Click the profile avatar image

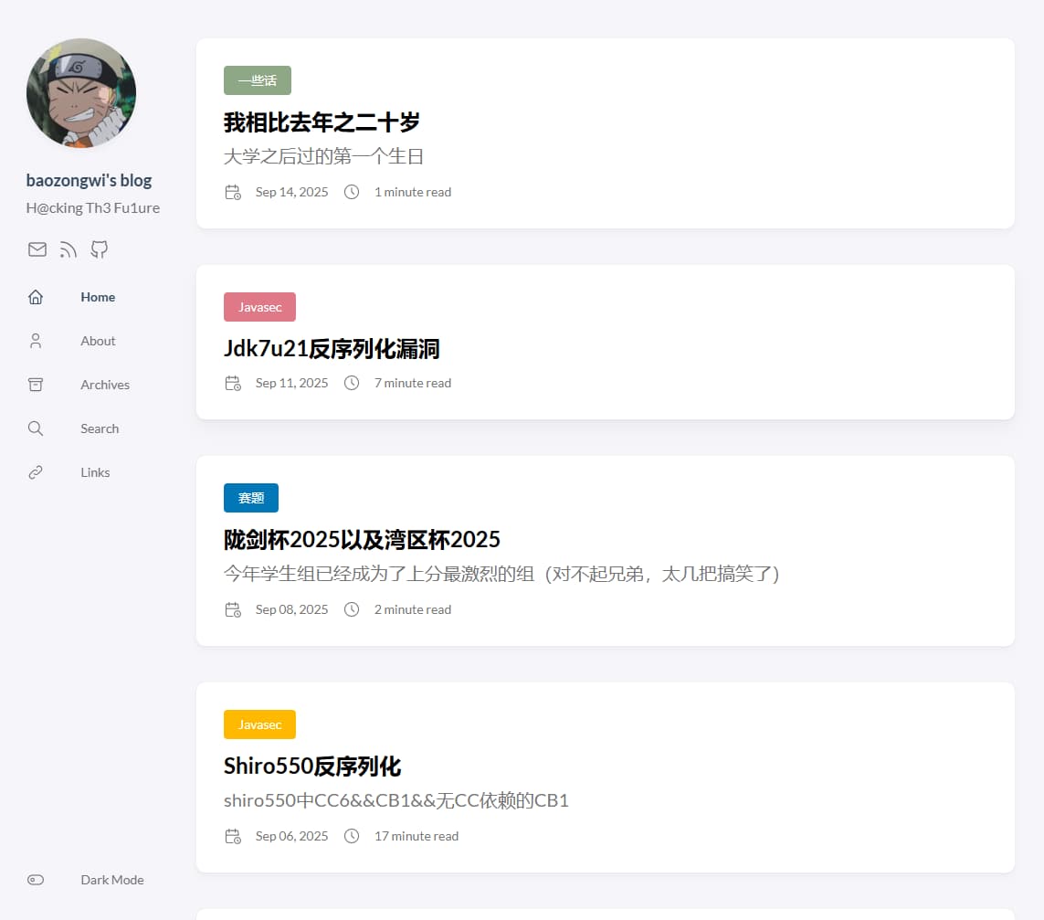tap(81, 92)
